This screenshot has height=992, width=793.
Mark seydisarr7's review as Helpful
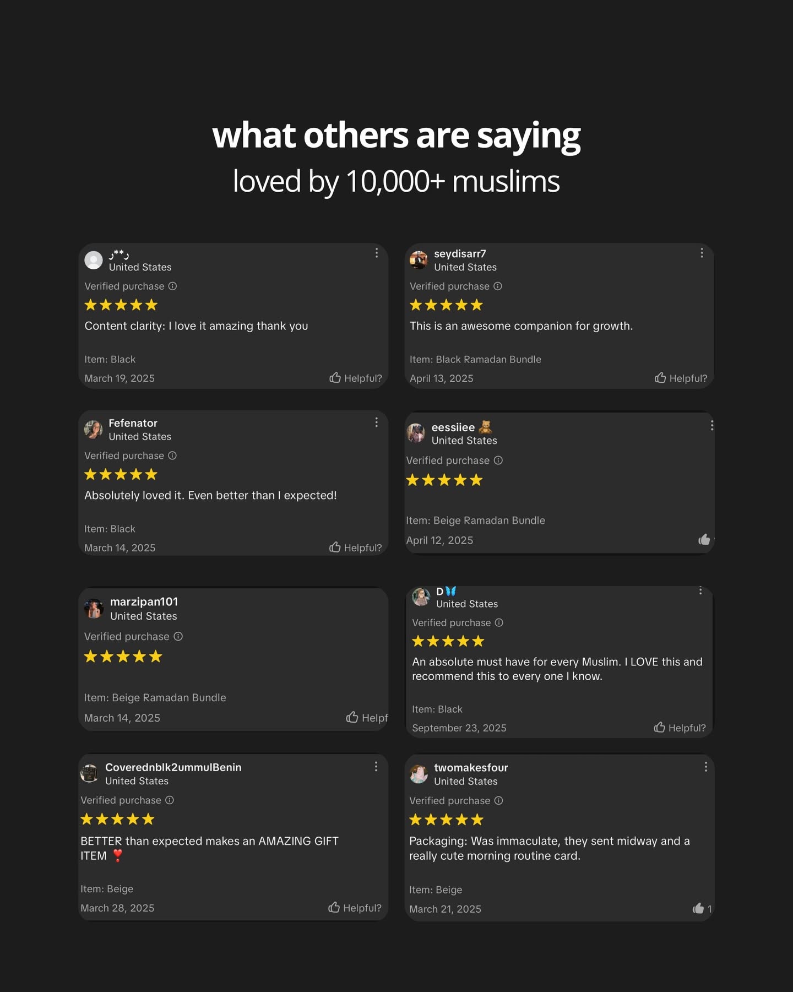[x=681, y=378]
